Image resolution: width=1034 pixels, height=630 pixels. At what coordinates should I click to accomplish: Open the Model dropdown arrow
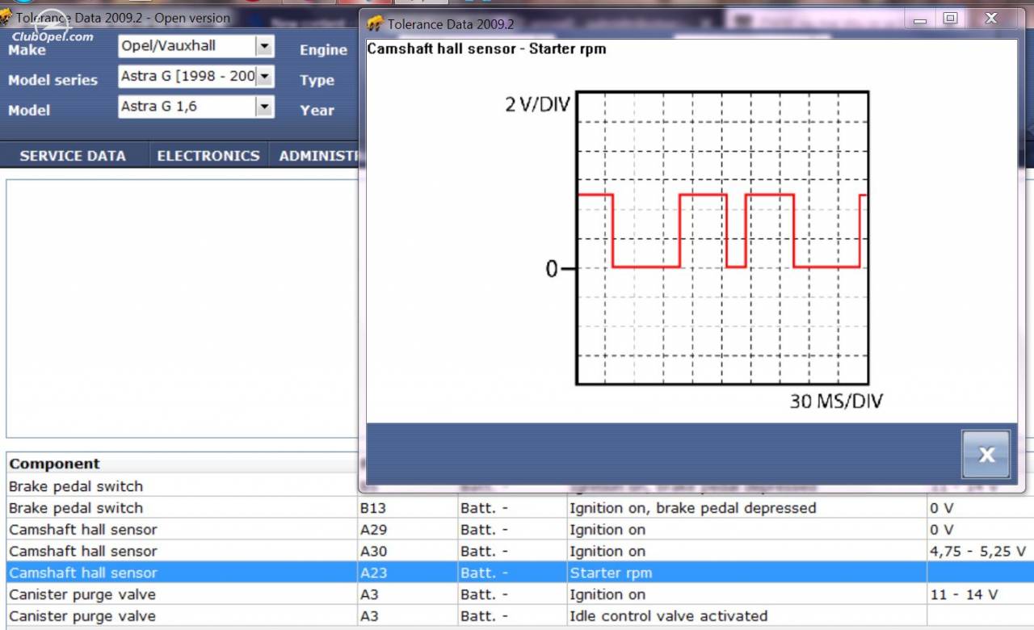click(x=264, y=107)
